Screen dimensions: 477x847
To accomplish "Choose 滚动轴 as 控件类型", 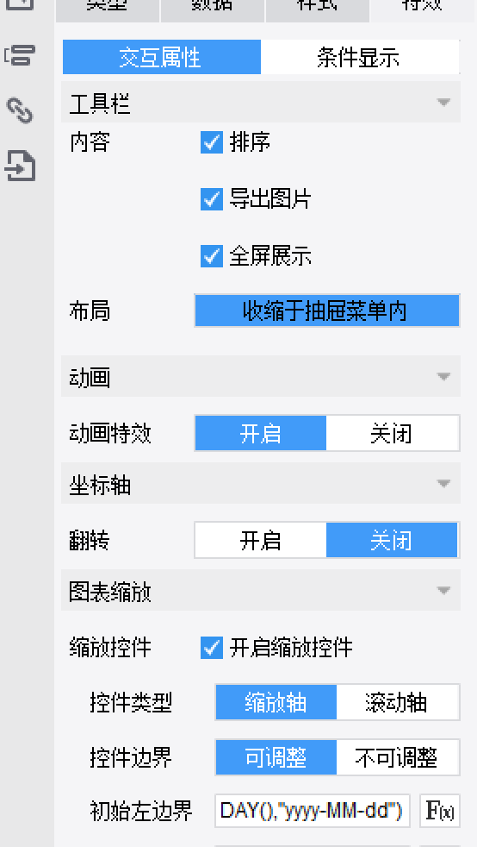I will pyautogui.click(x=398, y=702).
